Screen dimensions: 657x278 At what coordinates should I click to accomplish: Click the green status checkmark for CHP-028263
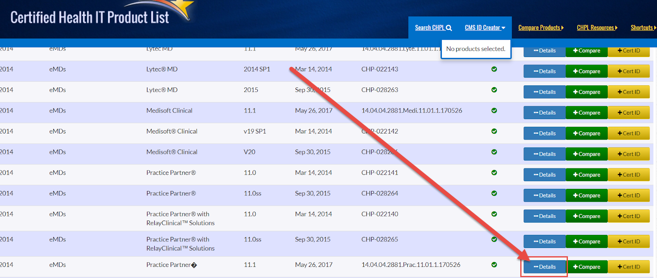pos(494,90)
